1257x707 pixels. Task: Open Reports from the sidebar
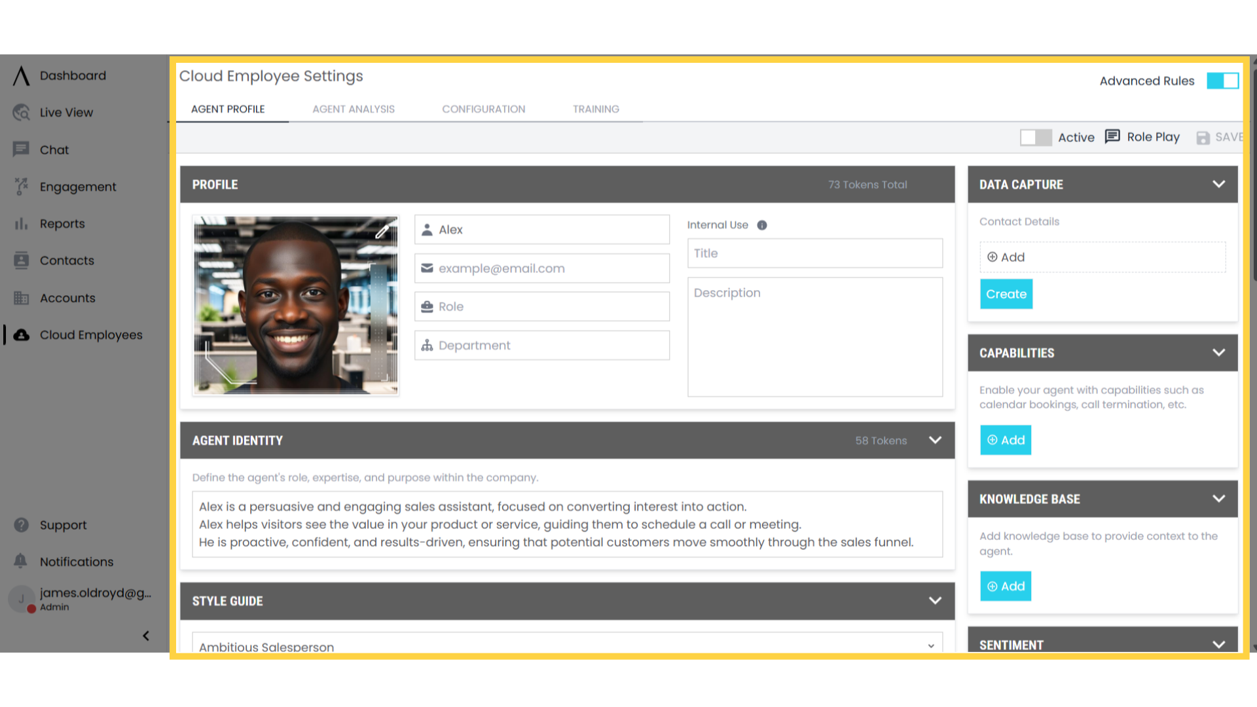pyautogui.click(x=62, y=223)
